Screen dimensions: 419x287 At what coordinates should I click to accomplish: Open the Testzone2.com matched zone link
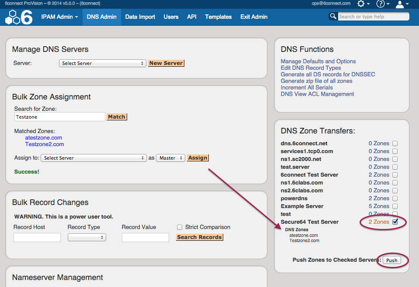point(45,144)
